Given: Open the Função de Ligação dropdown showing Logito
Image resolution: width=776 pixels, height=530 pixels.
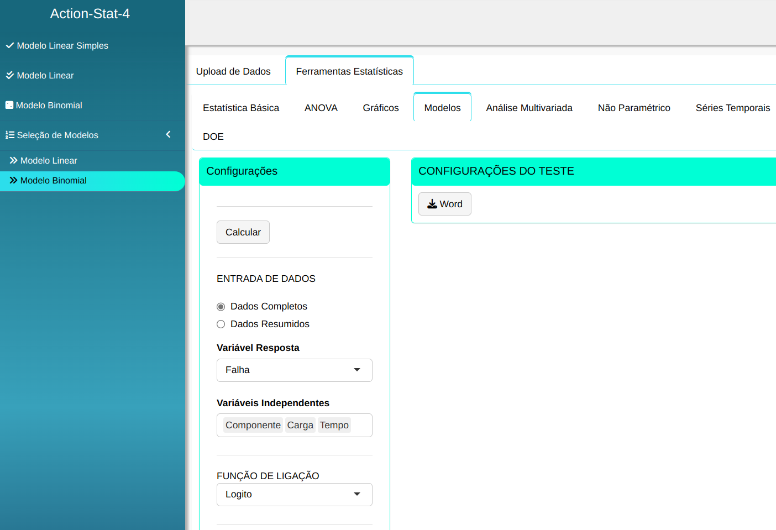Looking at the screenshot, I should [x=294, y=495].
